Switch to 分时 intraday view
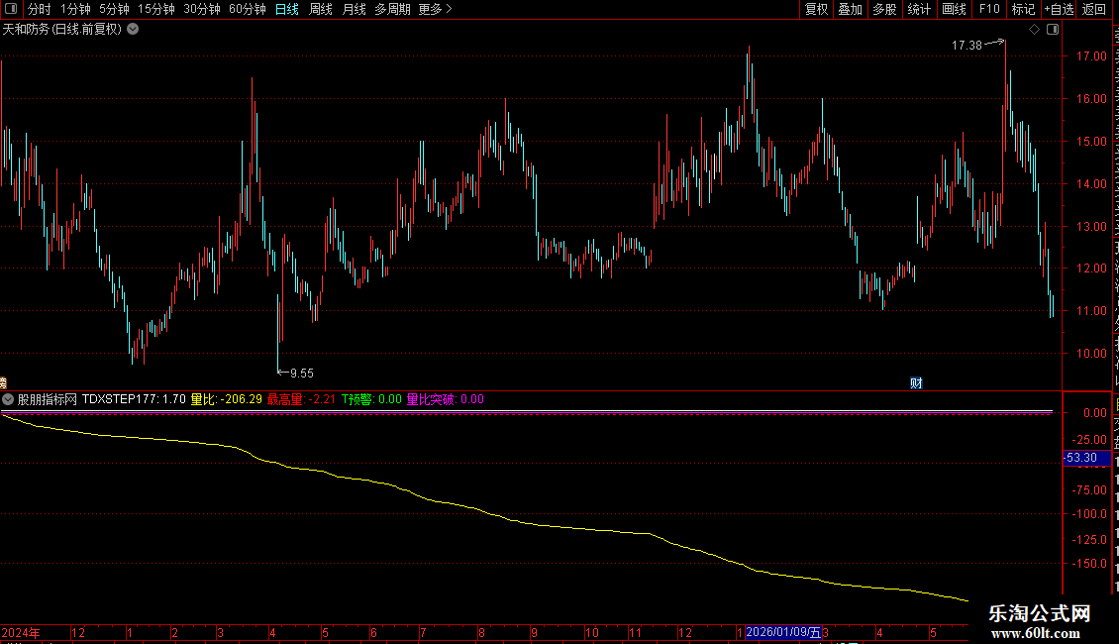The image size is (1119, 644). click(40, 9)
